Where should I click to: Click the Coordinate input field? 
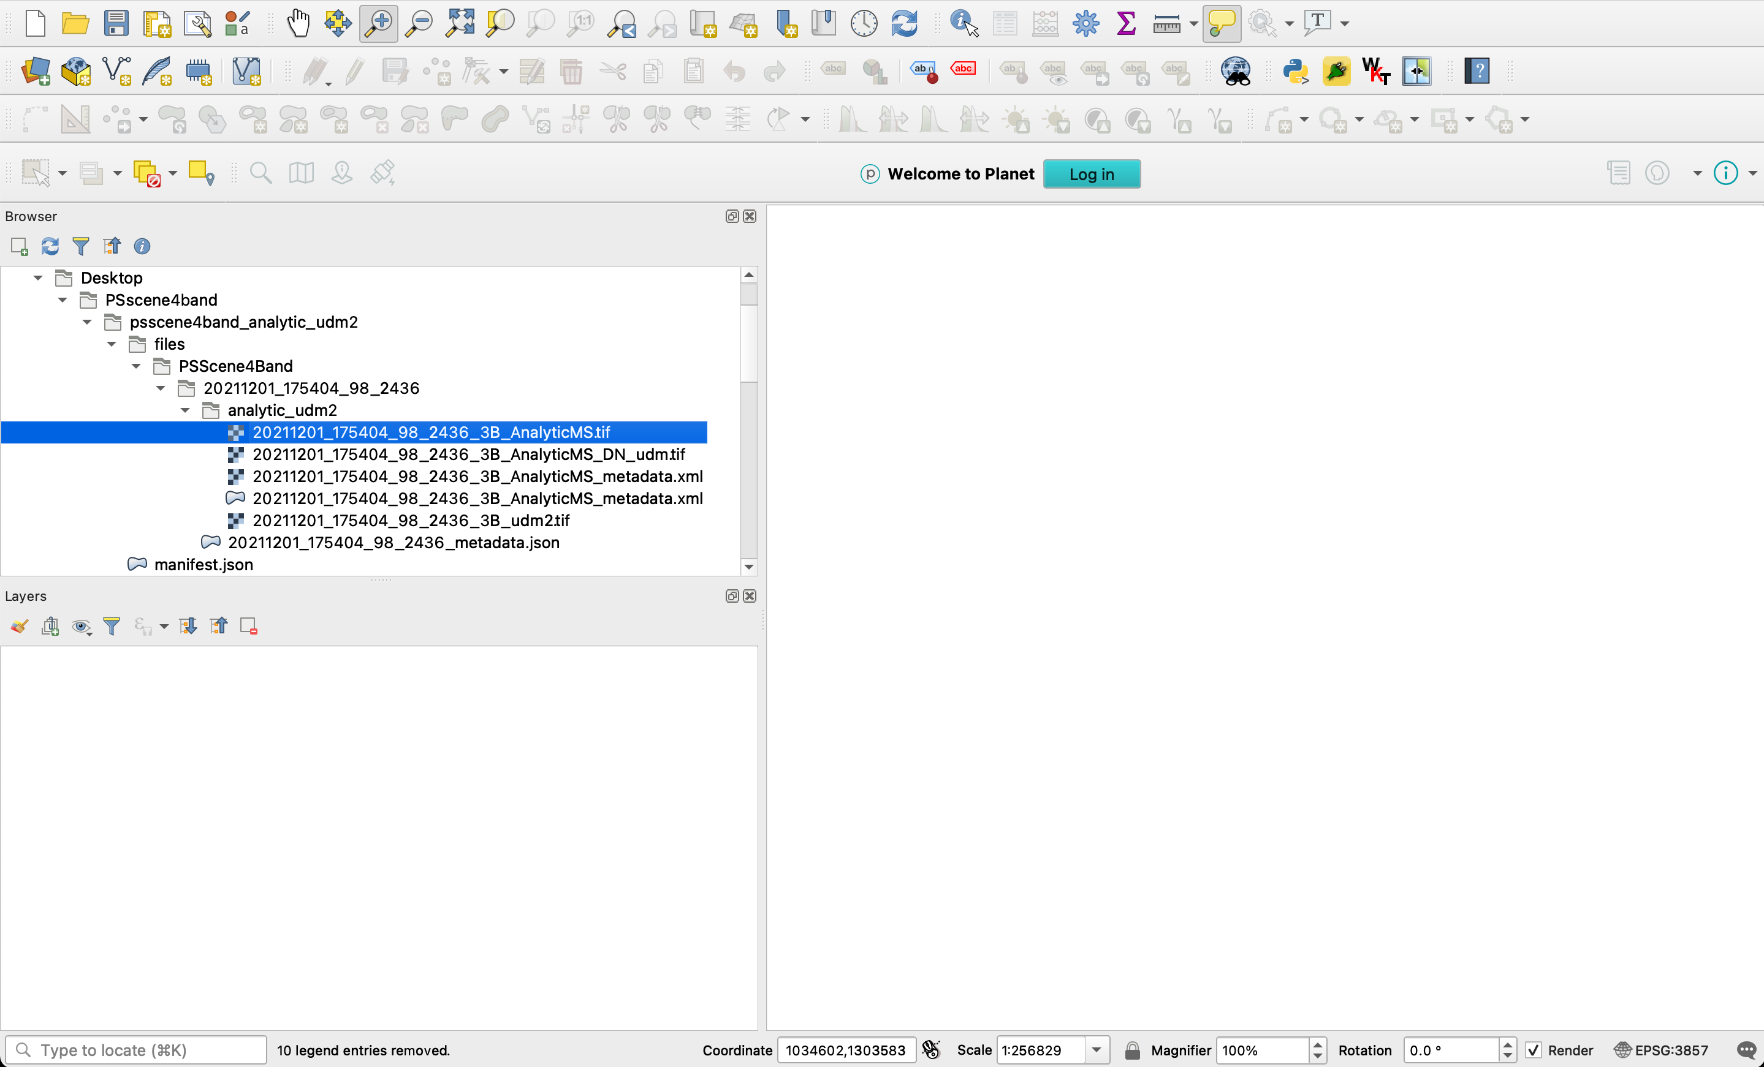(846, 1050)
